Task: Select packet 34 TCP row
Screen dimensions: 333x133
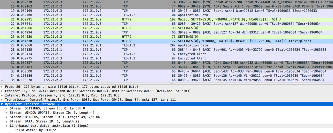Action: coord(167,76)
